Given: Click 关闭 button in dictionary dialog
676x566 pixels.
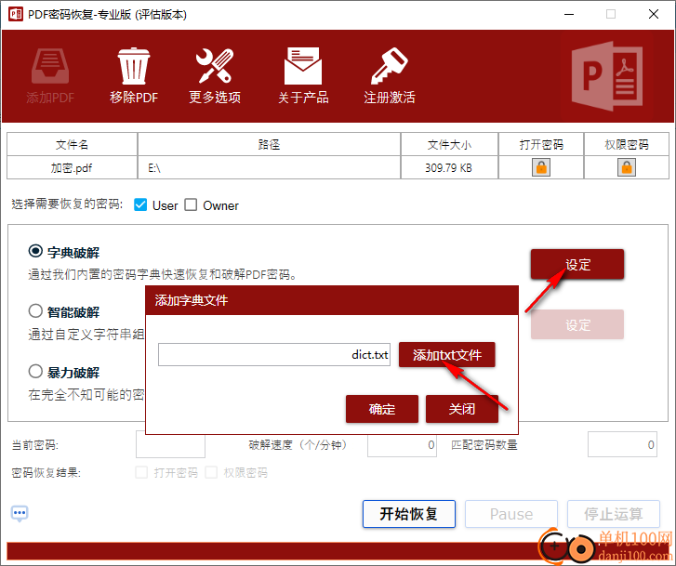Looking at the screenshot, I should point(462,409).
